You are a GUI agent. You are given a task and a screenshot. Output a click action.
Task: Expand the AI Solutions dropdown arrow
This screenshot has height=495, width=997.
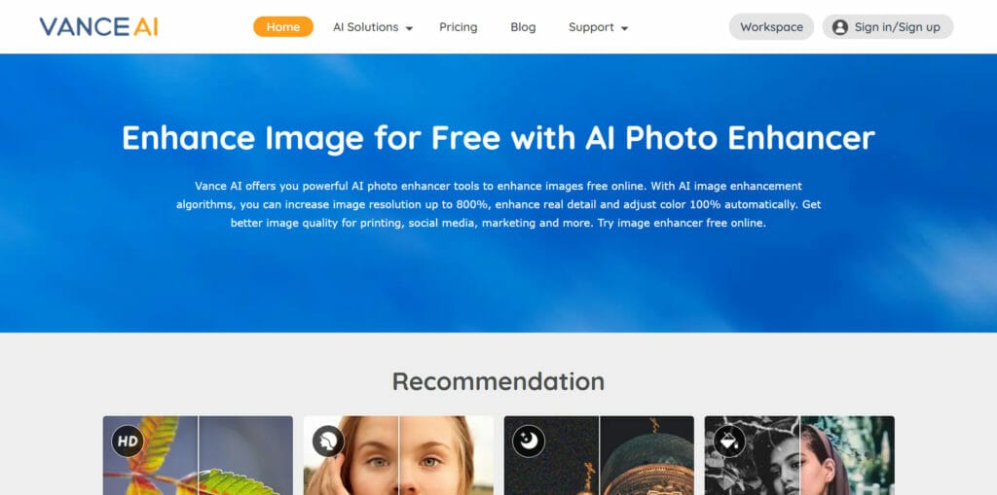point(410,28)
